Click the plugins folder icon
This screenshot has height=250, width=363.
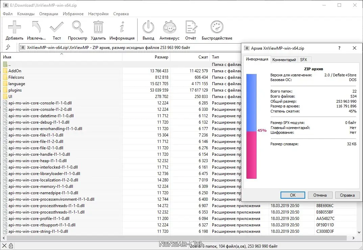[x=5, y=90]
